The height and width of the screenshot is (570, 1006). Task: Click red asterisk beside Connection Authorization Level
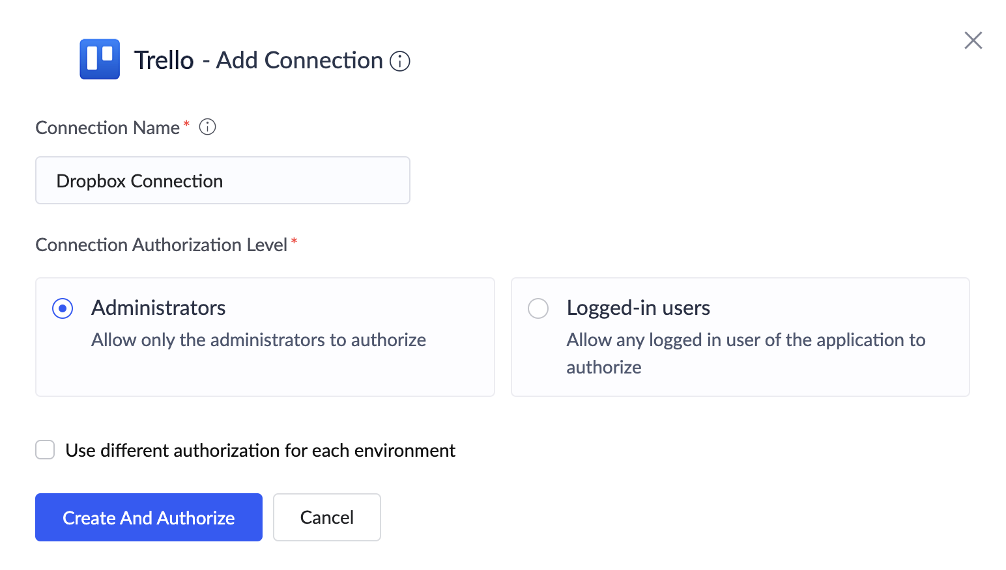295,242
